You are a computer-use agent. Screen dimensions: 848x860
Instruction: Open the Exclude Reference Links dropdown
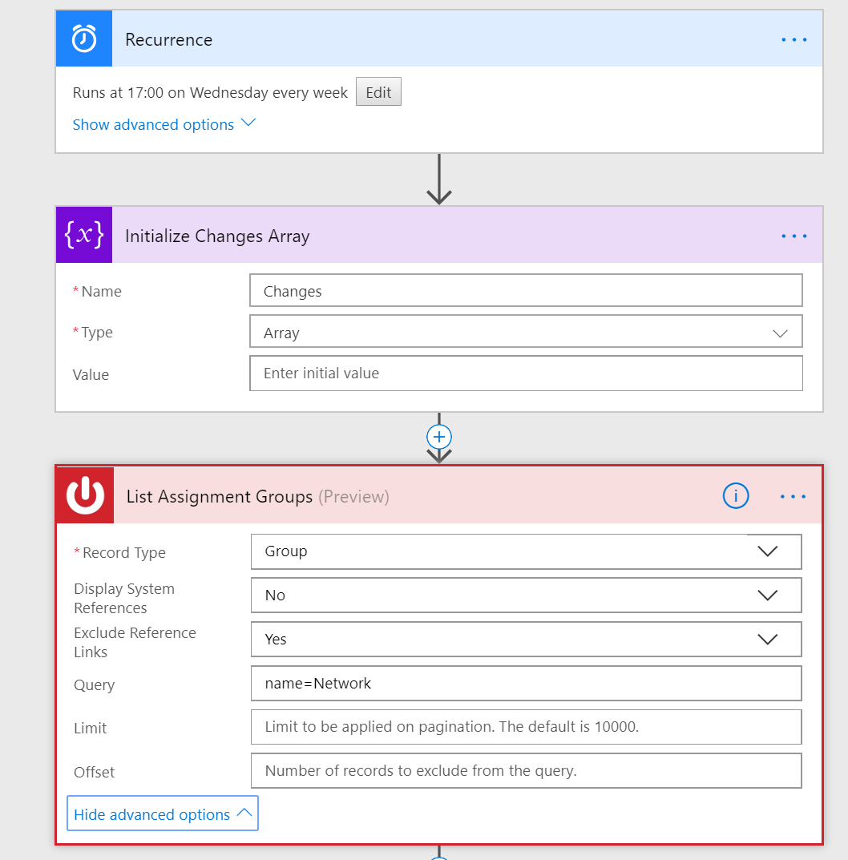(526, 640)
